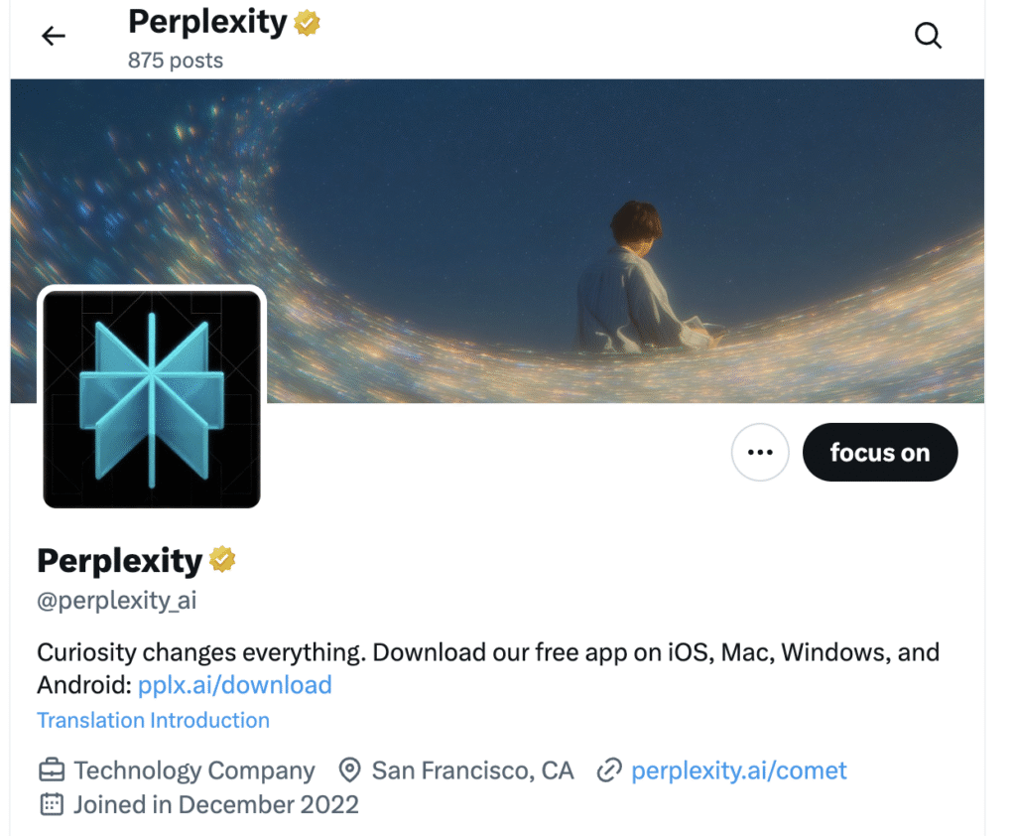Open the Perplexity profile avatar image

point(152,399)
